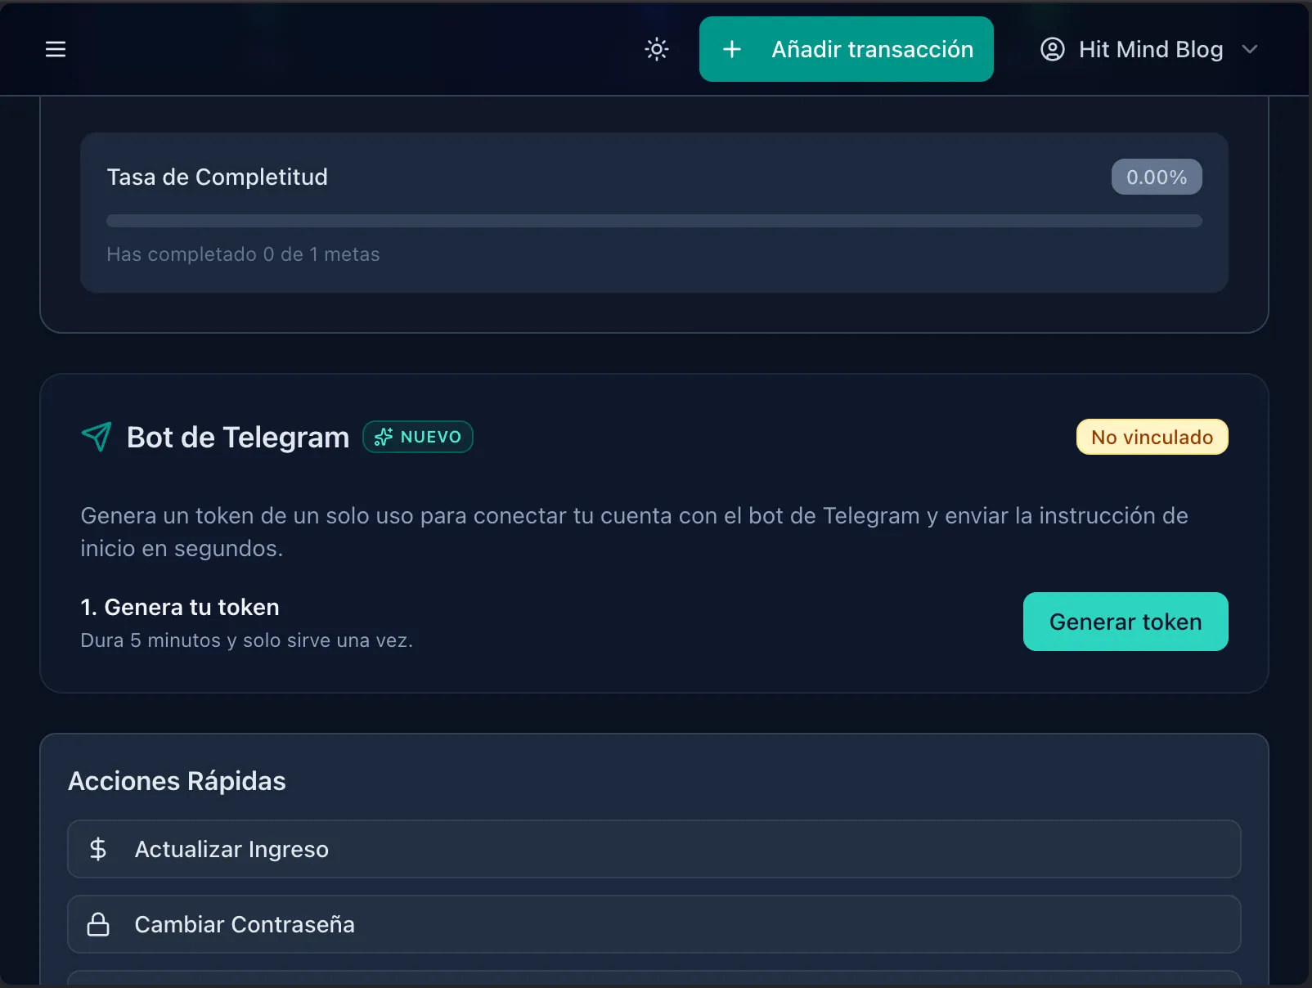
Task: Click the profile avatar icon in header
Action: (1053, 49)
